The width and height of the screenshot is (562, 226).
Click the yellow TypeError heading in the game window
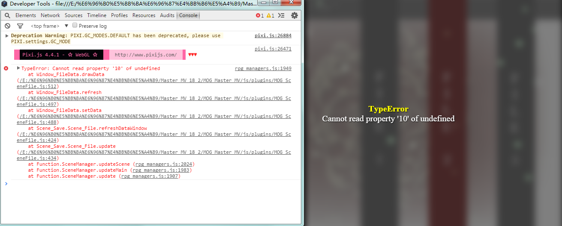pyautogui.click(x=388, y=109)
